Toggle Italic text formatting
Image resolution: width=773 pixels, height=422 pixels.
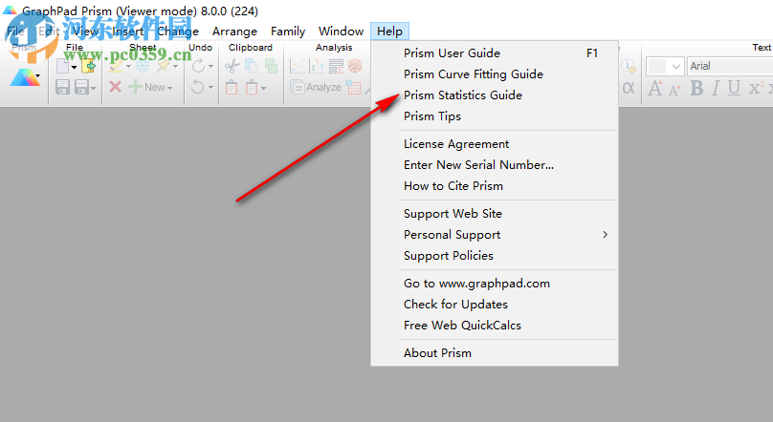716,88
